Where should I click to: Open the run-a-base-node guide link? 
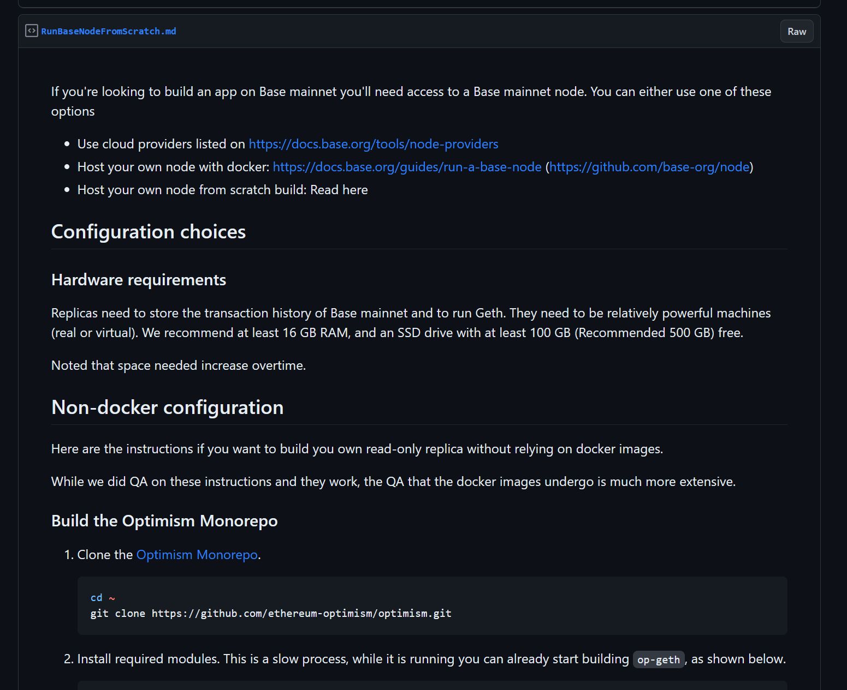(407, 167)
